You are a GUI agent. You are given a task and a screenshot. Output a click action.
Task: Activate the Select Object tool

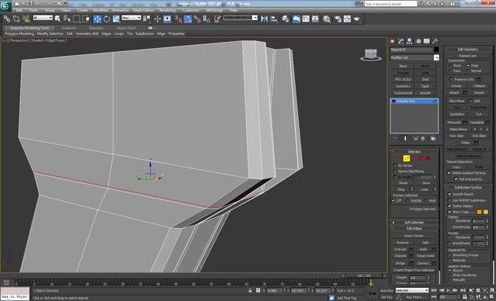57,19
